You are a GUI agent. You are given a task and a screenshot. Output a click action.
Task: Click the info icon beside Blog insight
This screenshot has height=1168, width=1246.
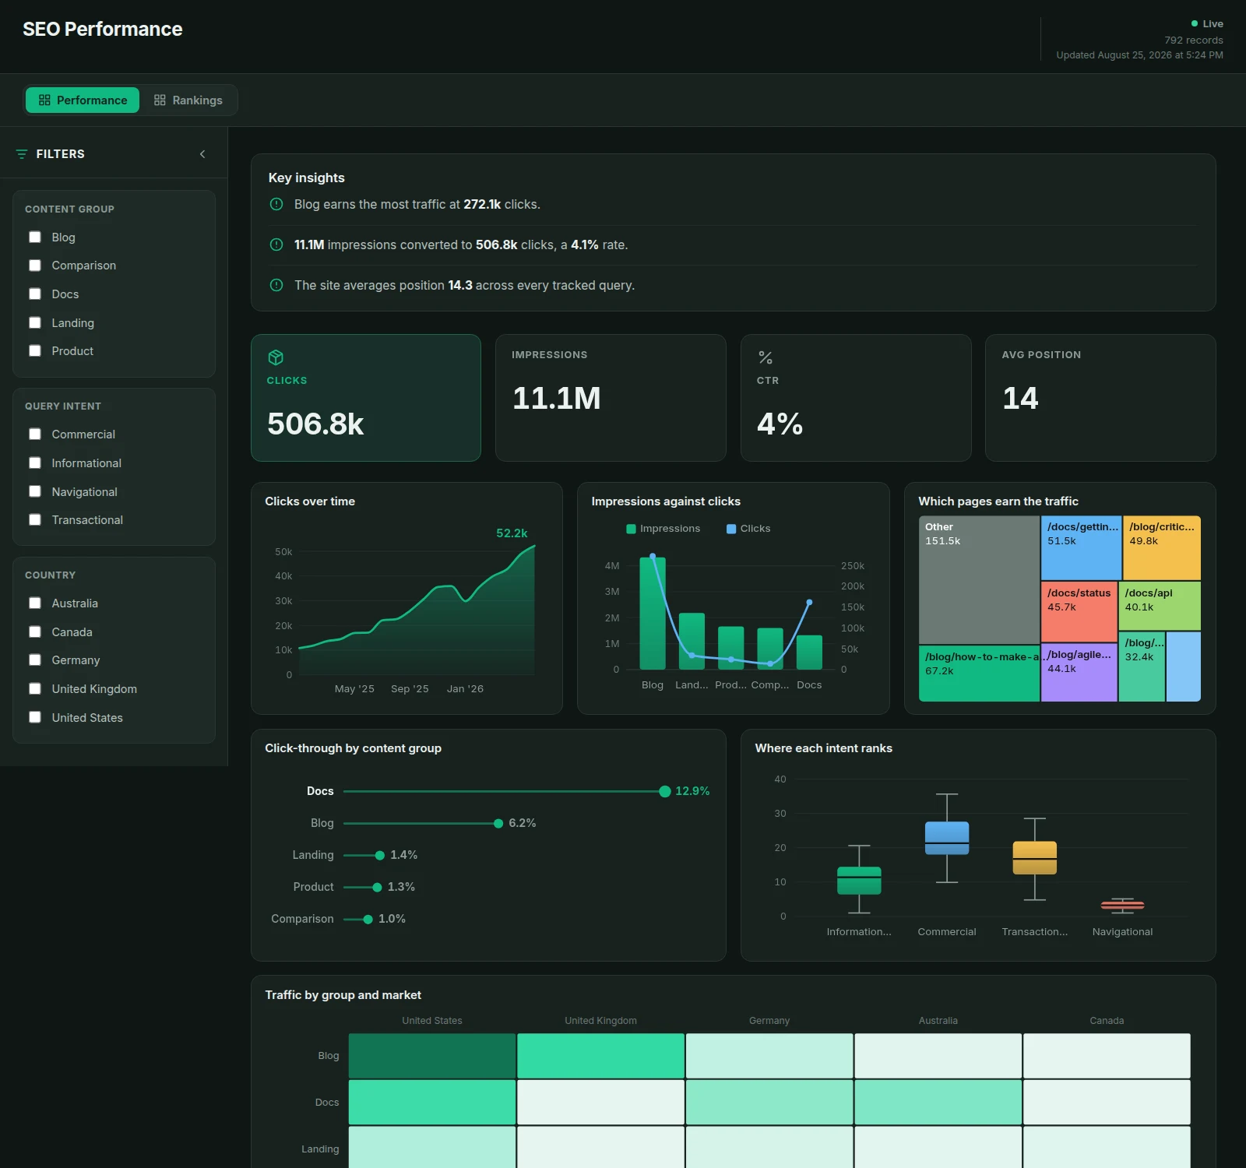tap(276, 204)
